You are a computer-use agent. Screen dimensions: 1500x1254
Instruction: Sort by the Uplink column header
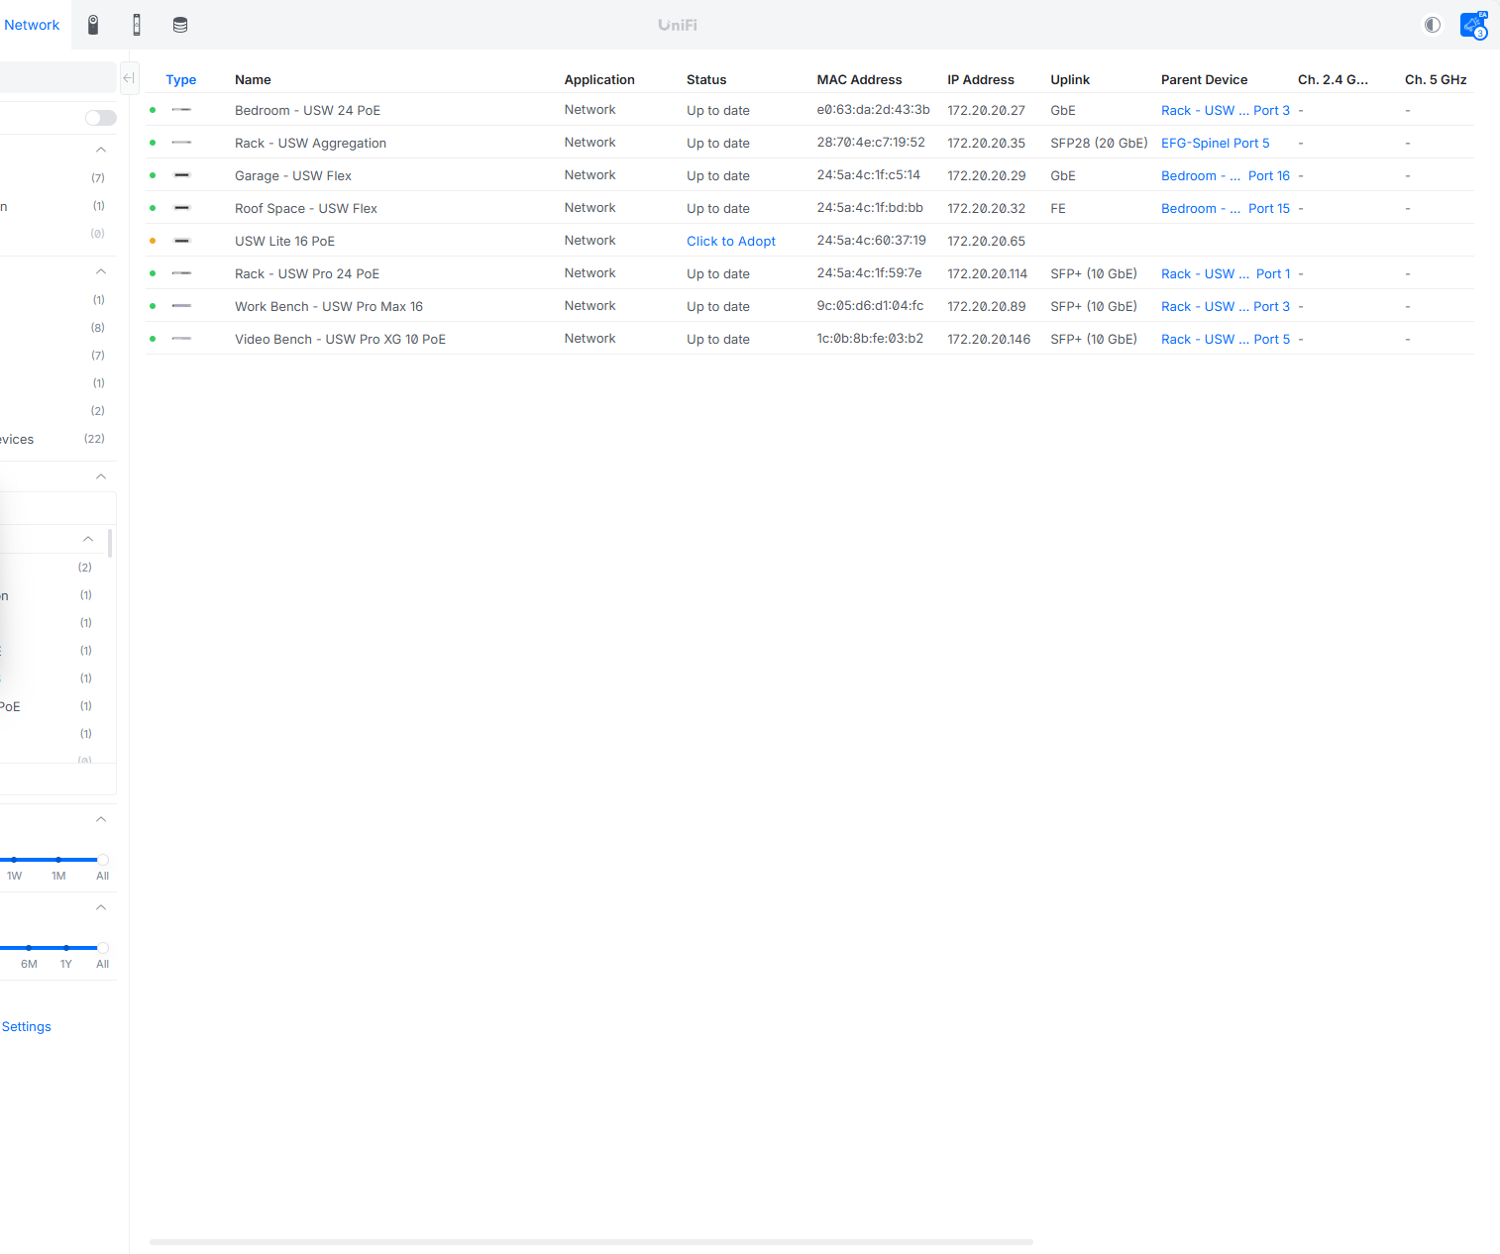click(x=1070, y=79)
